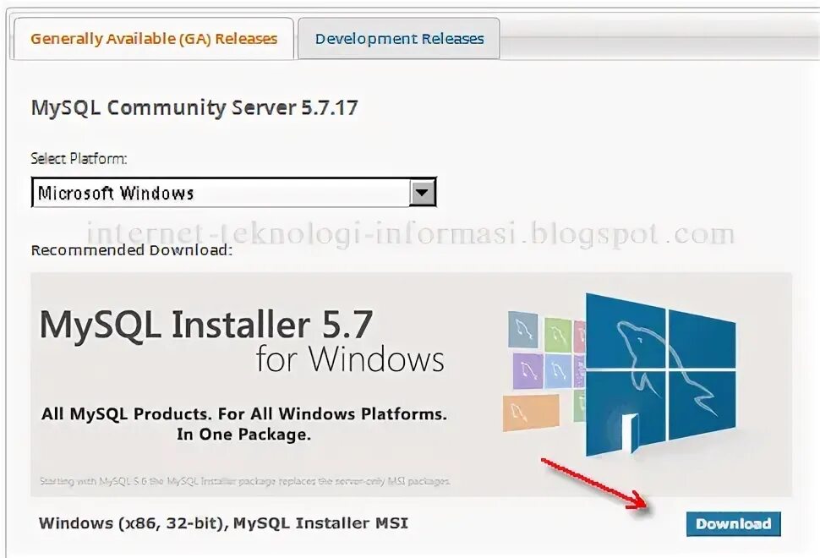Screen dimensions: 820x558
Task: Click the purple dolphin tile in banner
Action: tap(528, 371)
